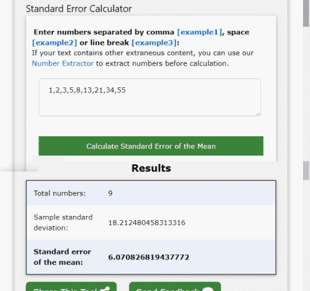The height and width of the screenshot is (291, 310).
Task: Click the total numbers value 9
Action: [x=110, y=193]
